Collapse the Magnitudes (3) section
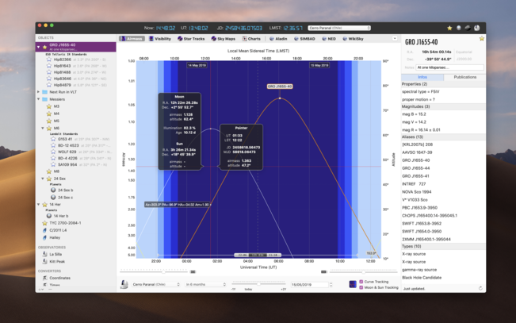 click(x=420, y=106)
